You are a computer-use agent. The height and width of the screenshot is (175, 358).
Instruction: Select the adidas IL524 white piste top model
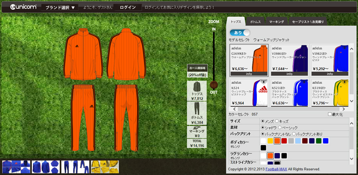click(x=249, y=93)
